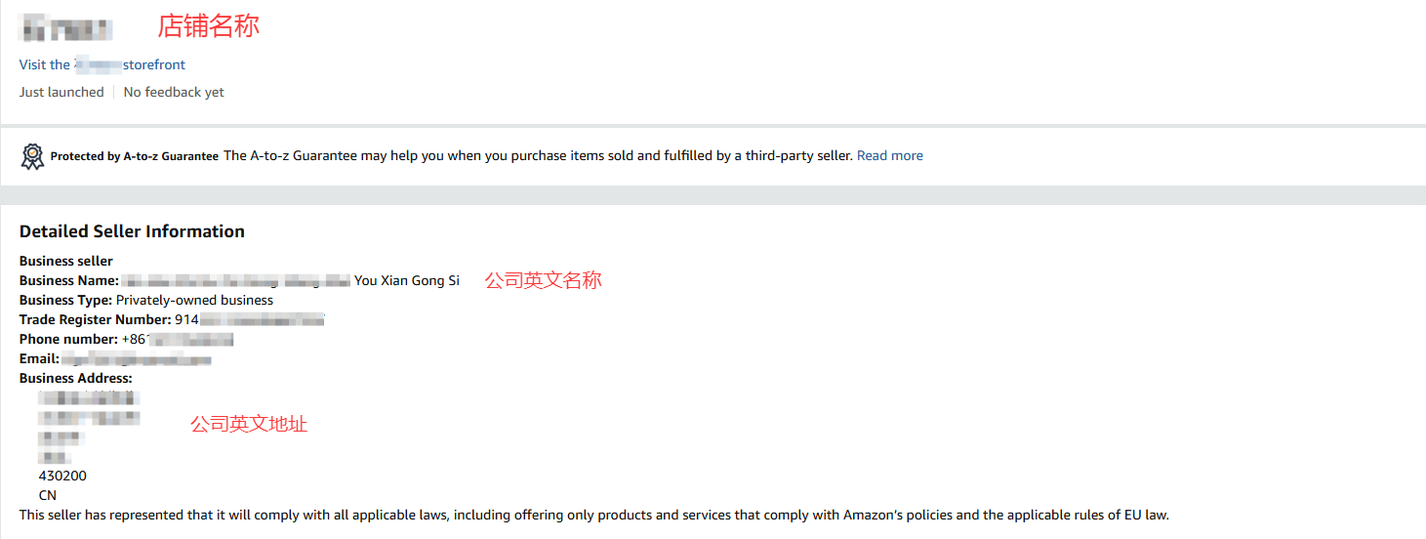Click the red '公司英文地址' annotation
1426x539 pixels.
click(249, 424)
